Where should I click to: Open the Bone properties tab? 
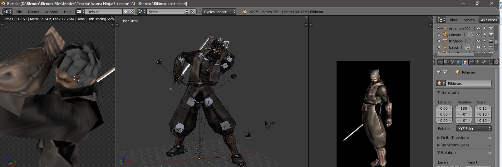pyautogui.click(x=484, y=62)
